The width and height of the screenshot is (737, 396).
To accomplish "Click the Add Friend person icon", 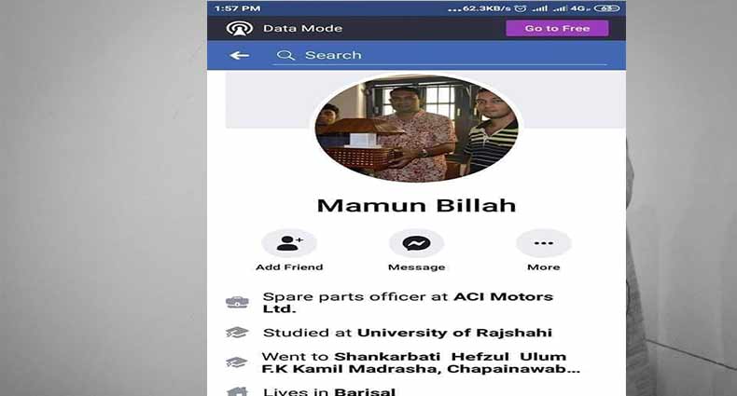I will pos(289,243).
